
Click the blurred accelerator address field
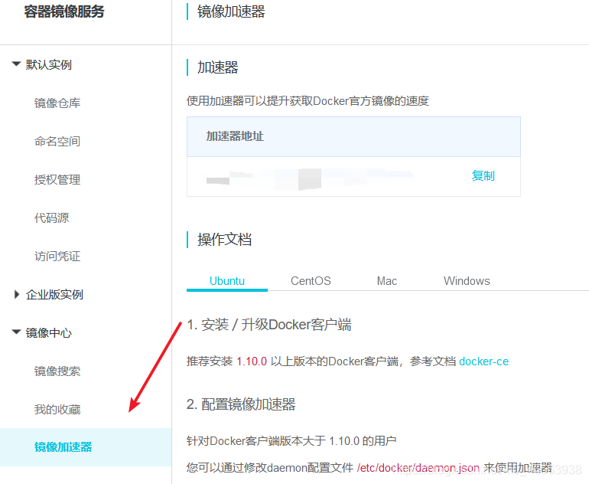(x=310, y=179)
